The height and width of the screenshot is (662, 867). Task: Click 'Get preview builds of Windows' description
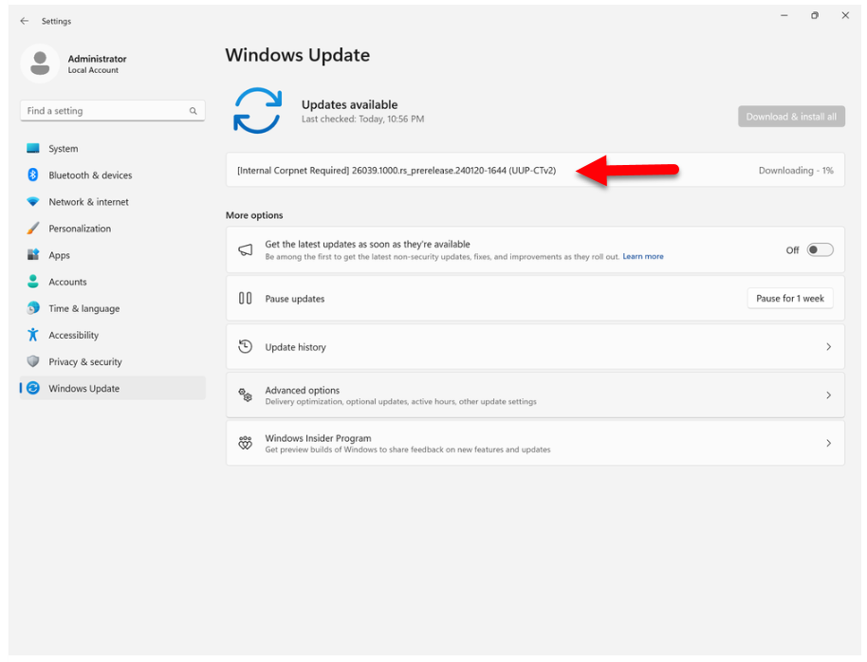tap(408, 450)
